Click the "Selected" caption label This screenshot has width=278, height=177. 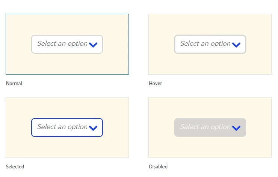(15, 167)
